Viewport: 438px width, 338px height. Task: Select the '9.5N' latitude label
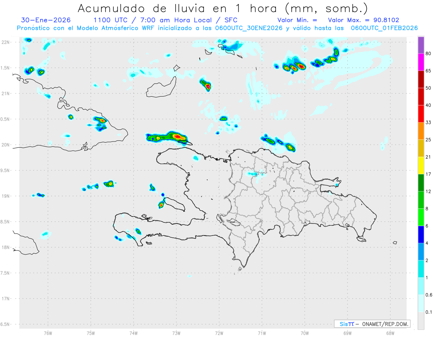pos(5,171)
